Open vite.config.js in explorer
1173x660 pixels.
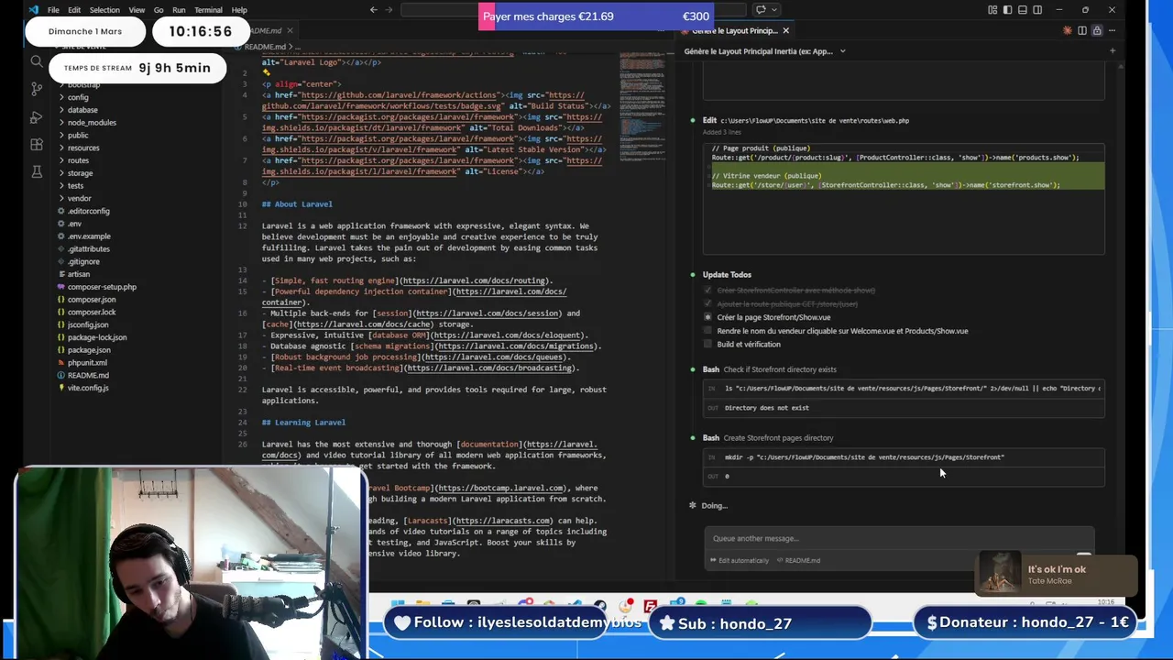coord(87,388)
